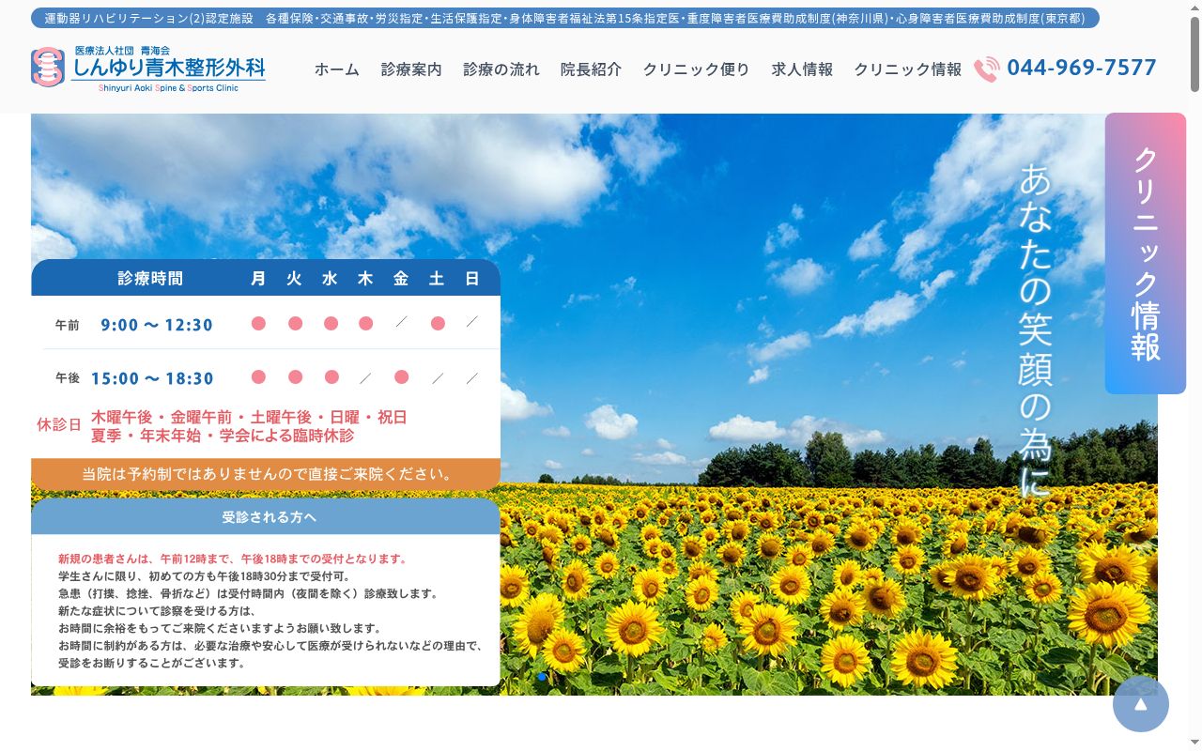
Task: Visit the クリニック便り page
Action: pyautogui.click(x=696, y=69)
